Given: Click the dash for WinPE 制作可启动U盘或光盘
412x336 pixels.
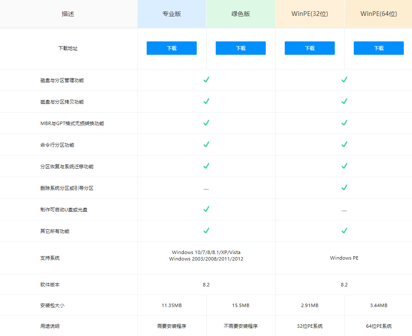Looking at the screenshot, I should pyautogui.click(x=344, y=210).
